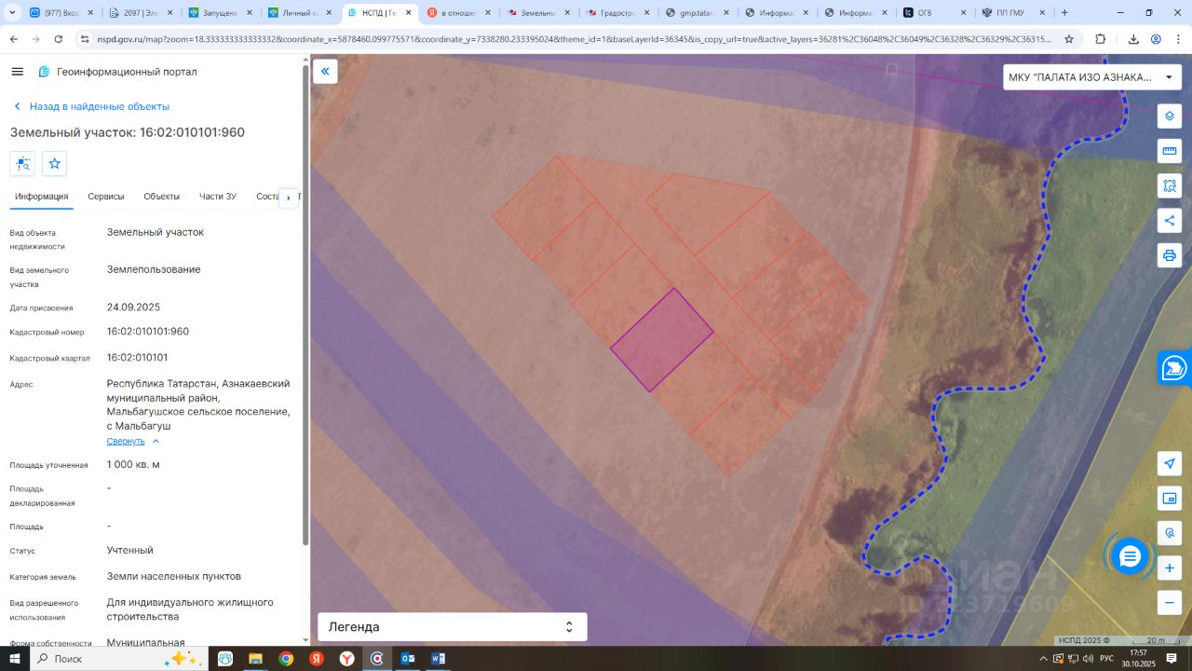
Task: Center map on my location
Action: tap(1170, 464)
